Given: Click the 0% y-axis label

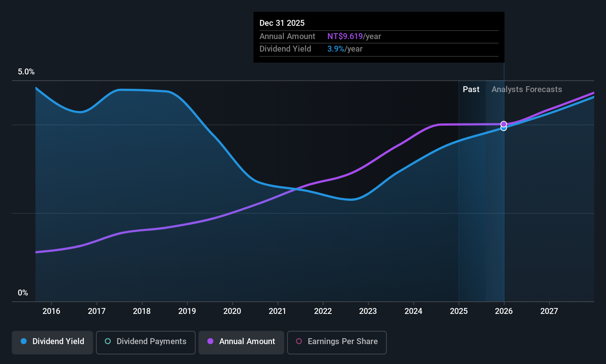Looking at the screenshot, I should pyautogui.click(x=23, y=293).
